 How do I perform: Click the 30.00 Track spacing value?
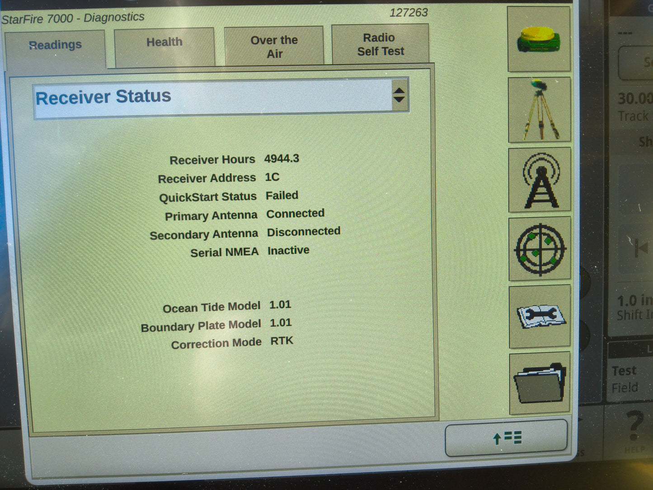point(633,106)
